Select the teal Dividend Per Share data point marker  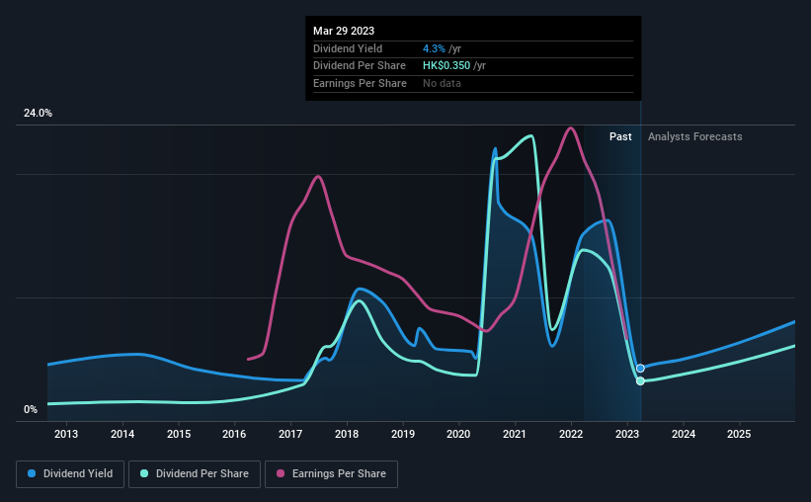pyautogui.click(x=640, y=380)
